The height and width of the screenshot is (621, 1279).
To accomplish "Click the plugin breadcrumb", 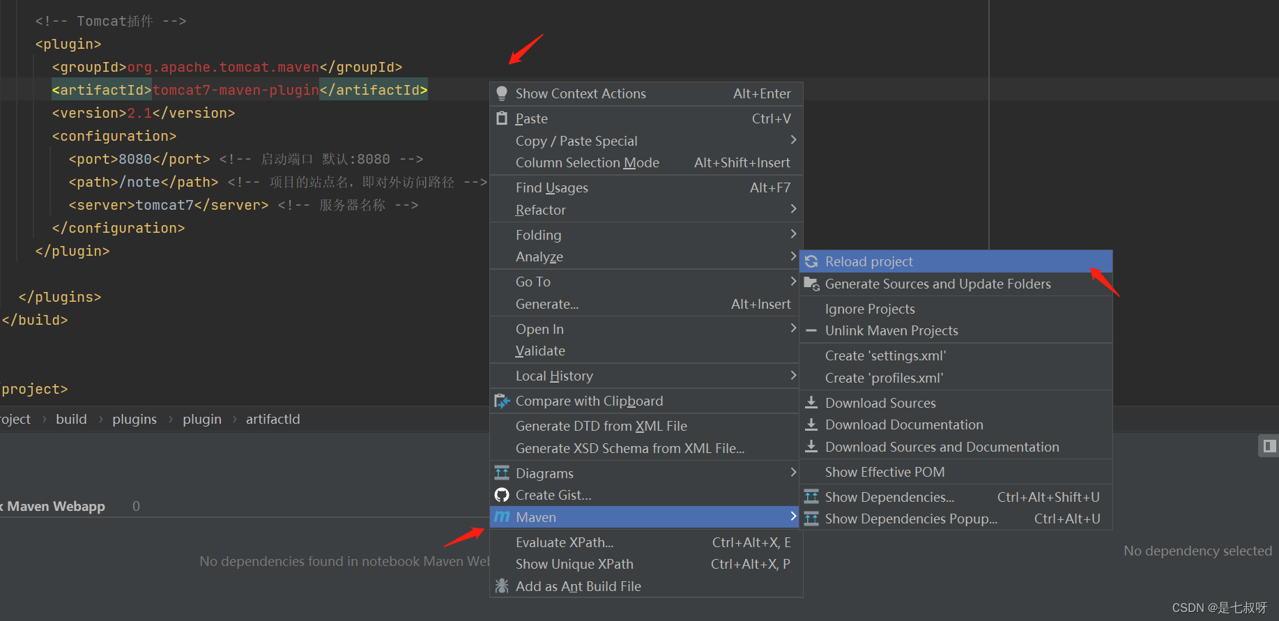I will [x=202, y=419].
